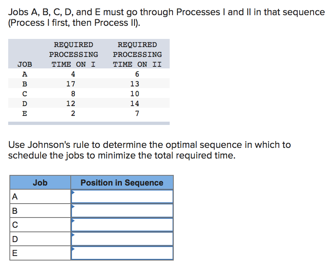Click the Job A label in the answer table
Image resolution: width=332 pixels, height=272 pixels.
(14, 196)
